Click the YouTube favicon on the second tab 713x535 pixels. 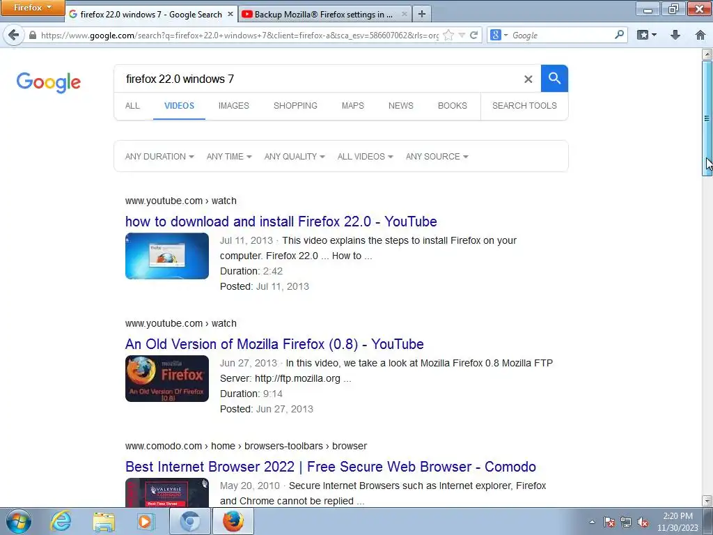tap(247, 14)
